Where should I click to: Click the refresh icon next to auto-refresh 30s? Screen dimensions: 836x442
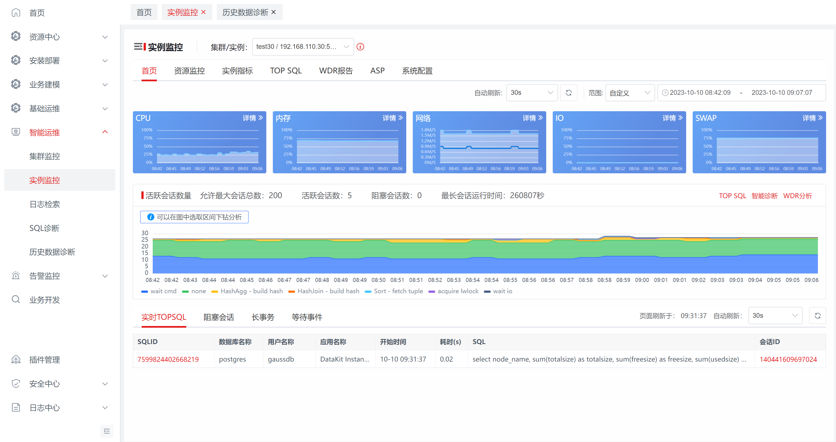(x=568, y=93)
